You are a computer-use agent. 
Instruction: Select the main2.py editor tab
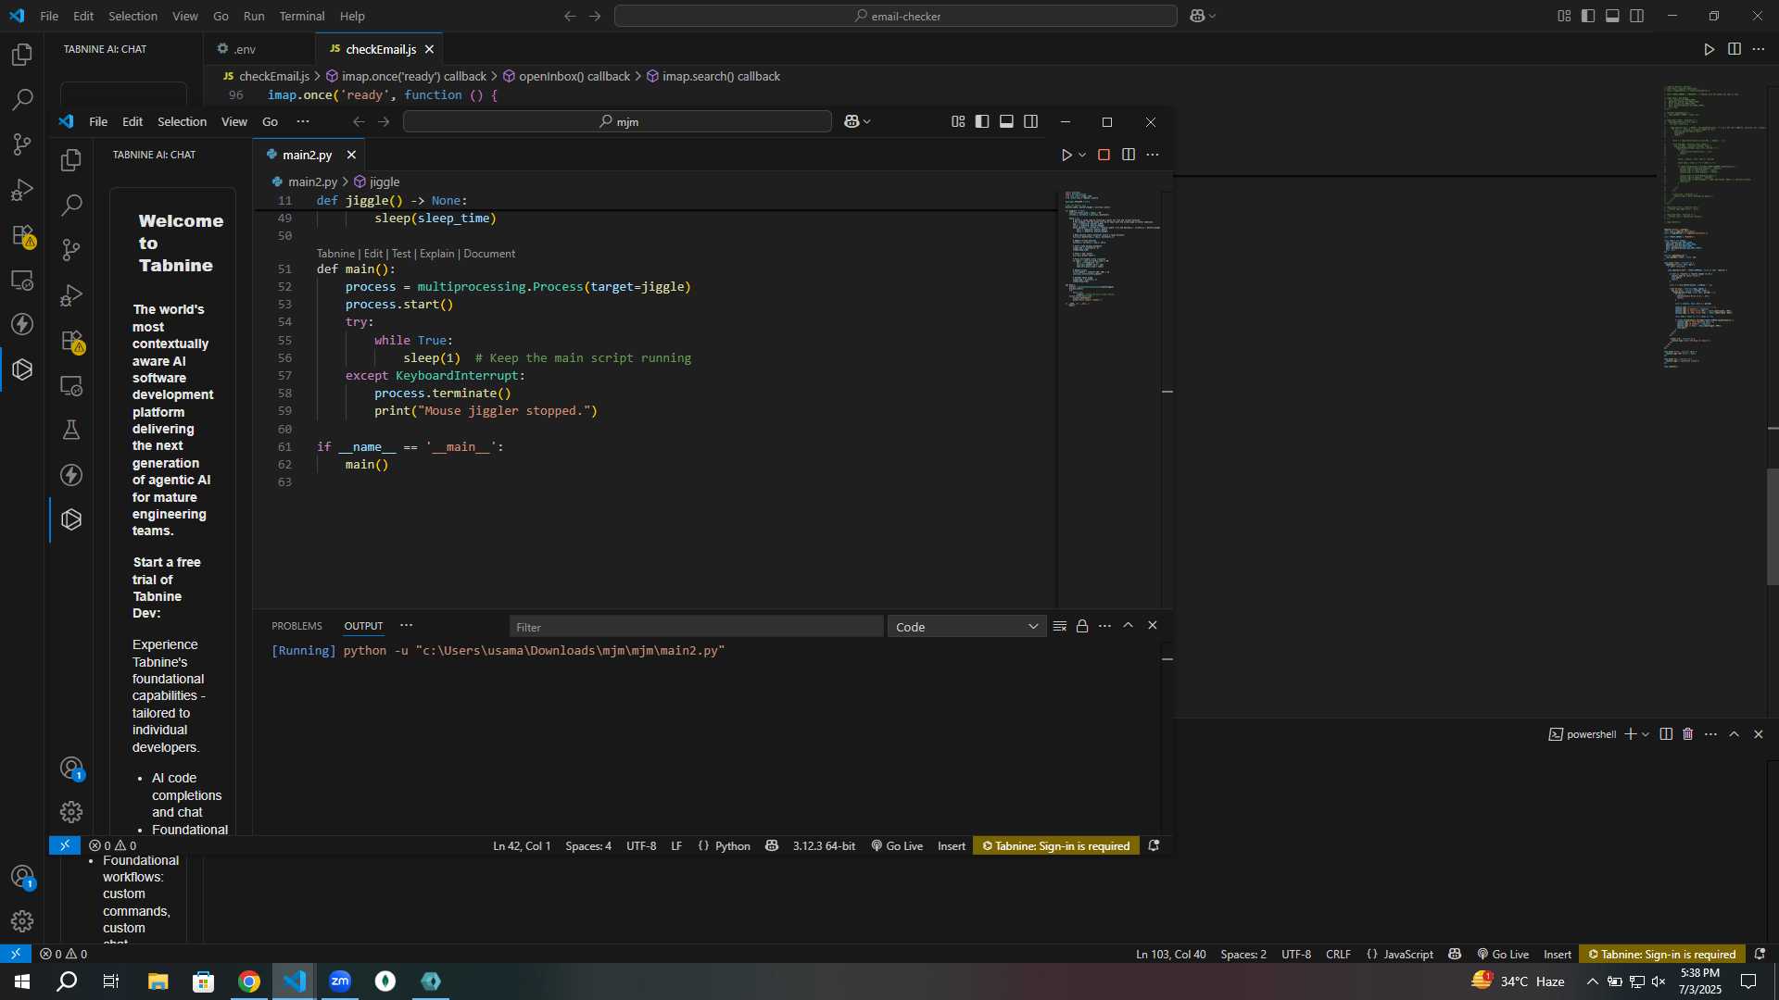[x=307, y=155]
